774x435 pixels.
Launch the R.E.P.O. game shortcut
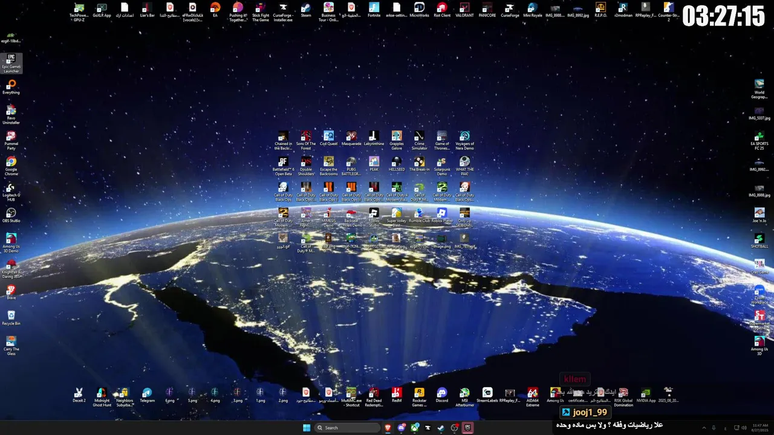(x=600, y=10)
